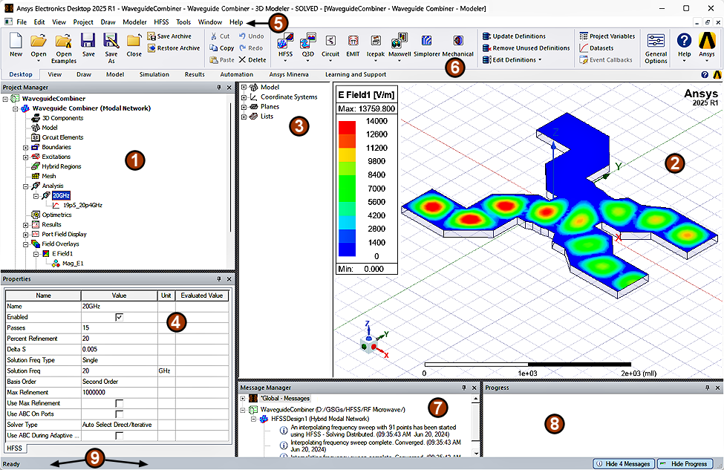Toggle the Use ABC On Ports checkbox

119,414
